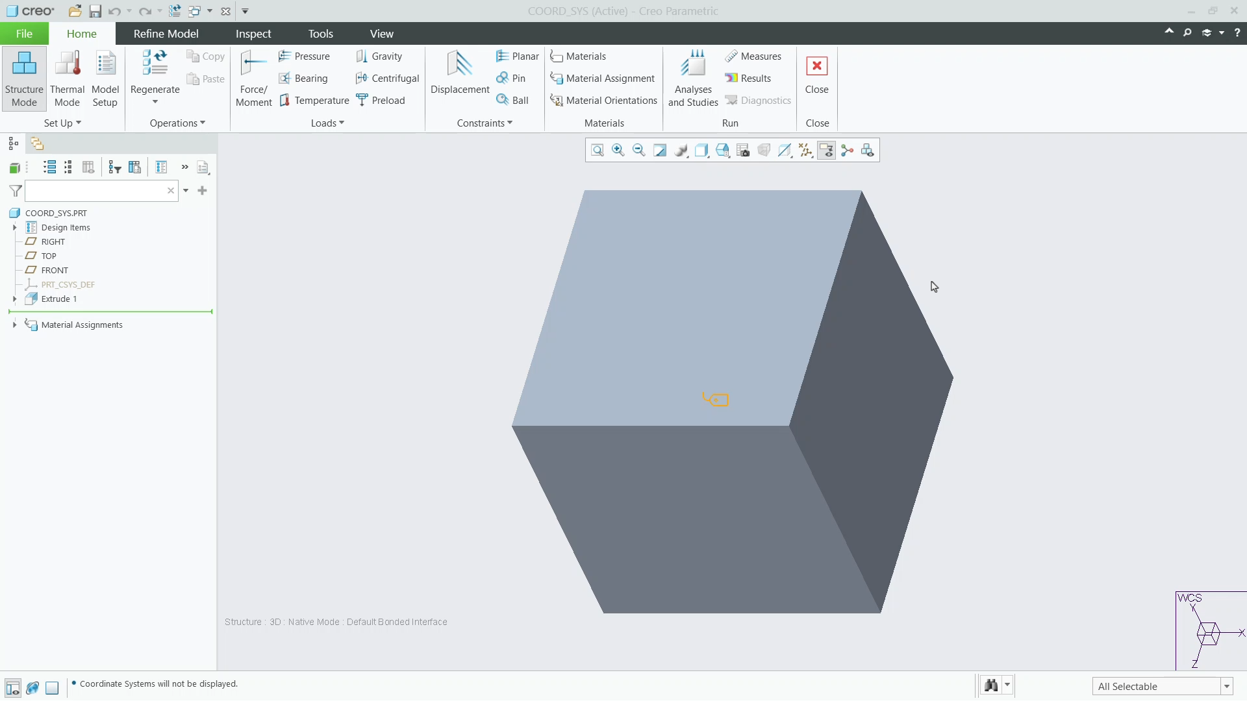Viewport: 1247px width, 701px height.
Task: Click the Close simulation button
Action: click(x=816, y=75)
